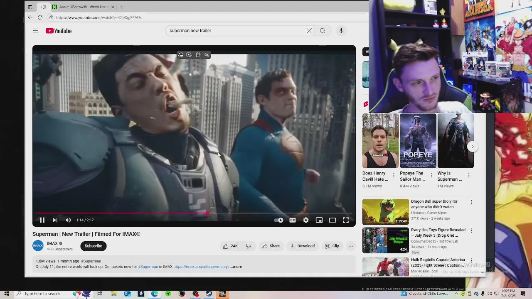Open the Windows Start menu

[6, 294]
